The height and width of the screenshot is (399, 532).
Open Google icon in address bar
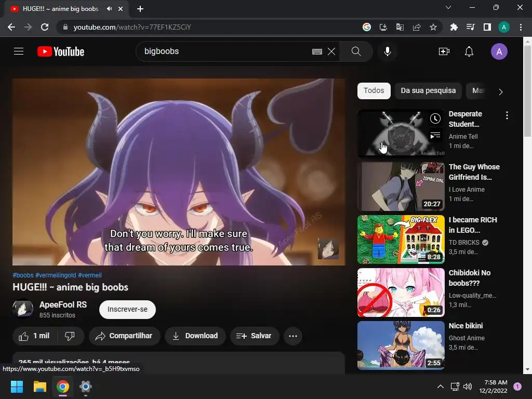point(367,27)
